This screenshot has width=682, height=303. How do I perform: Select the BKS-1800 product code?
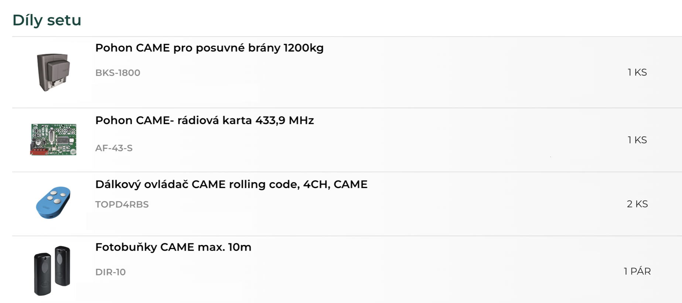click(x=117, y=73)
